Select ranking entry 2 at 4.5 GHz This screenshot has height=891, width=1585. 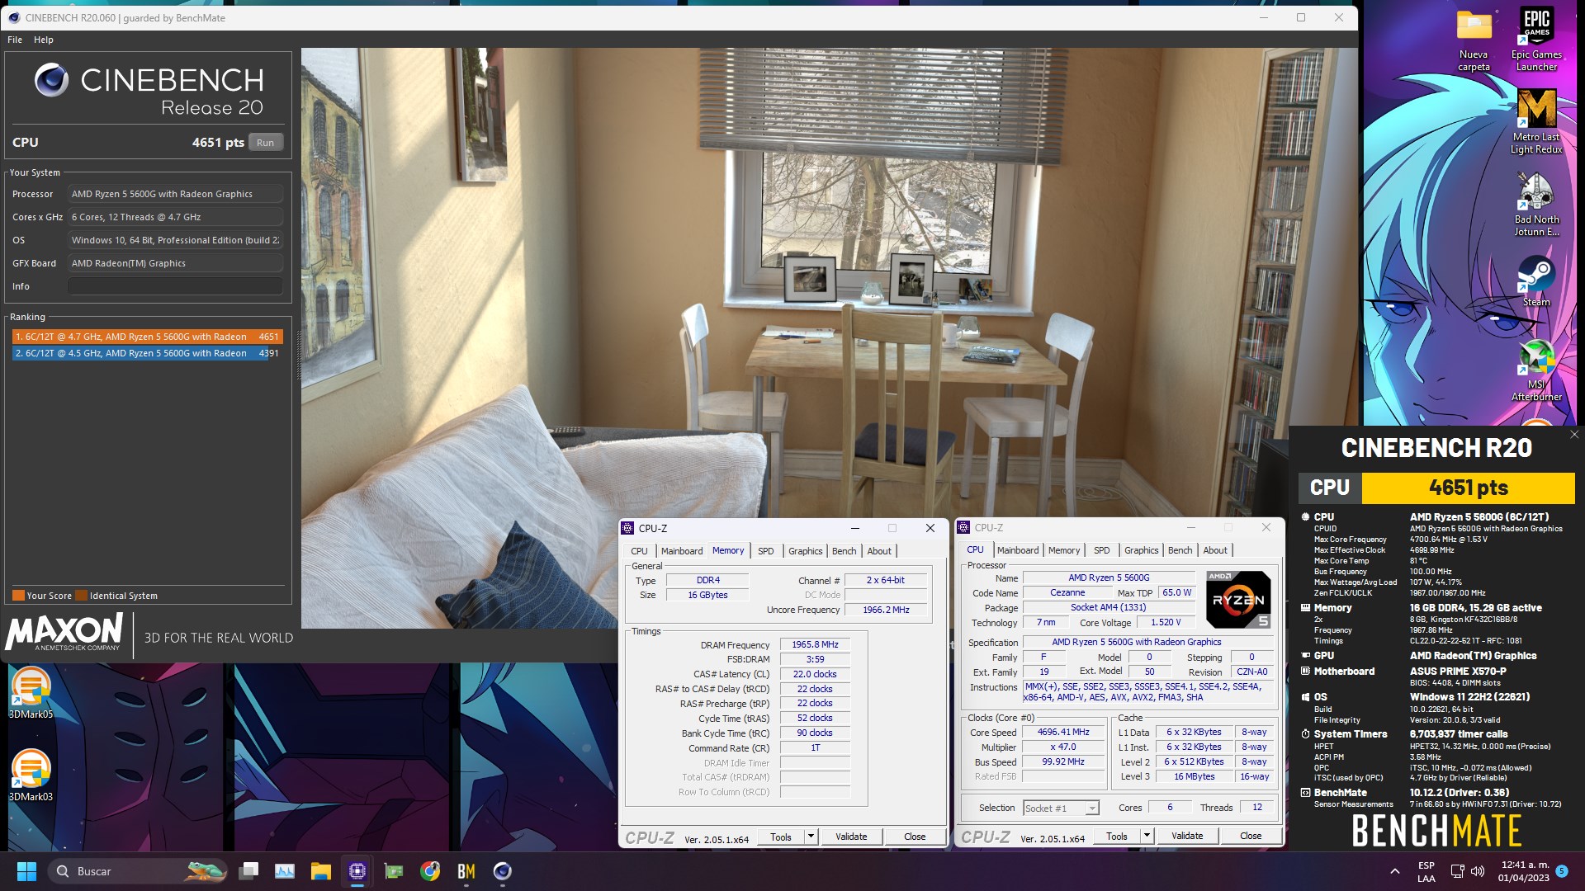(x=147, y=353)
